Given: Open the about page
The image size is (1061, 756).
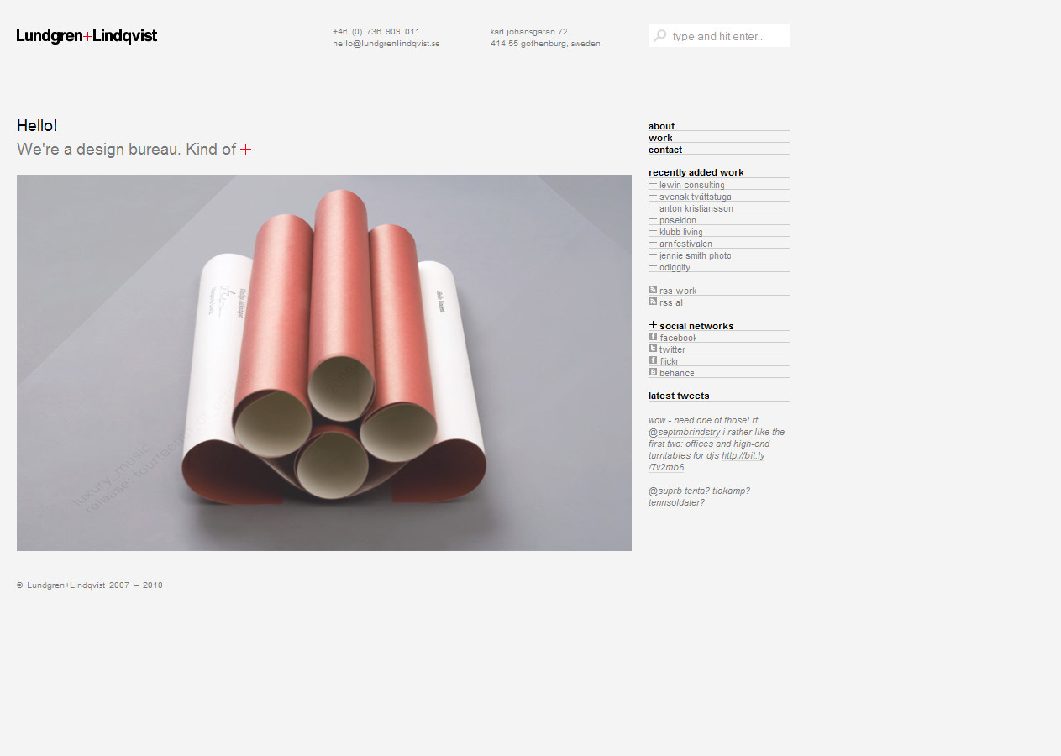Looking at the screenshot, I should click(661, 126).
